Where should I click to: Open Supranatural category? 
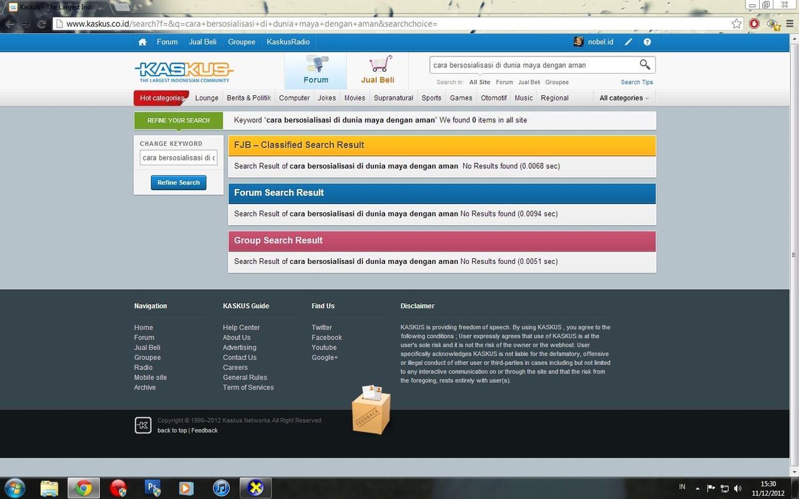[x=393, y=98]
